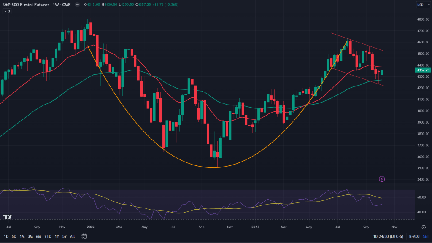Show All time range
This screenshot has height=243, width=432.
(x=73, y=236)
